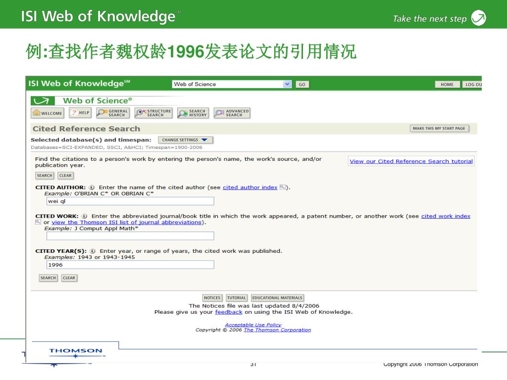The image size is (507, 380).
Task: Open the cited work index link
Action: pos(446,216)
